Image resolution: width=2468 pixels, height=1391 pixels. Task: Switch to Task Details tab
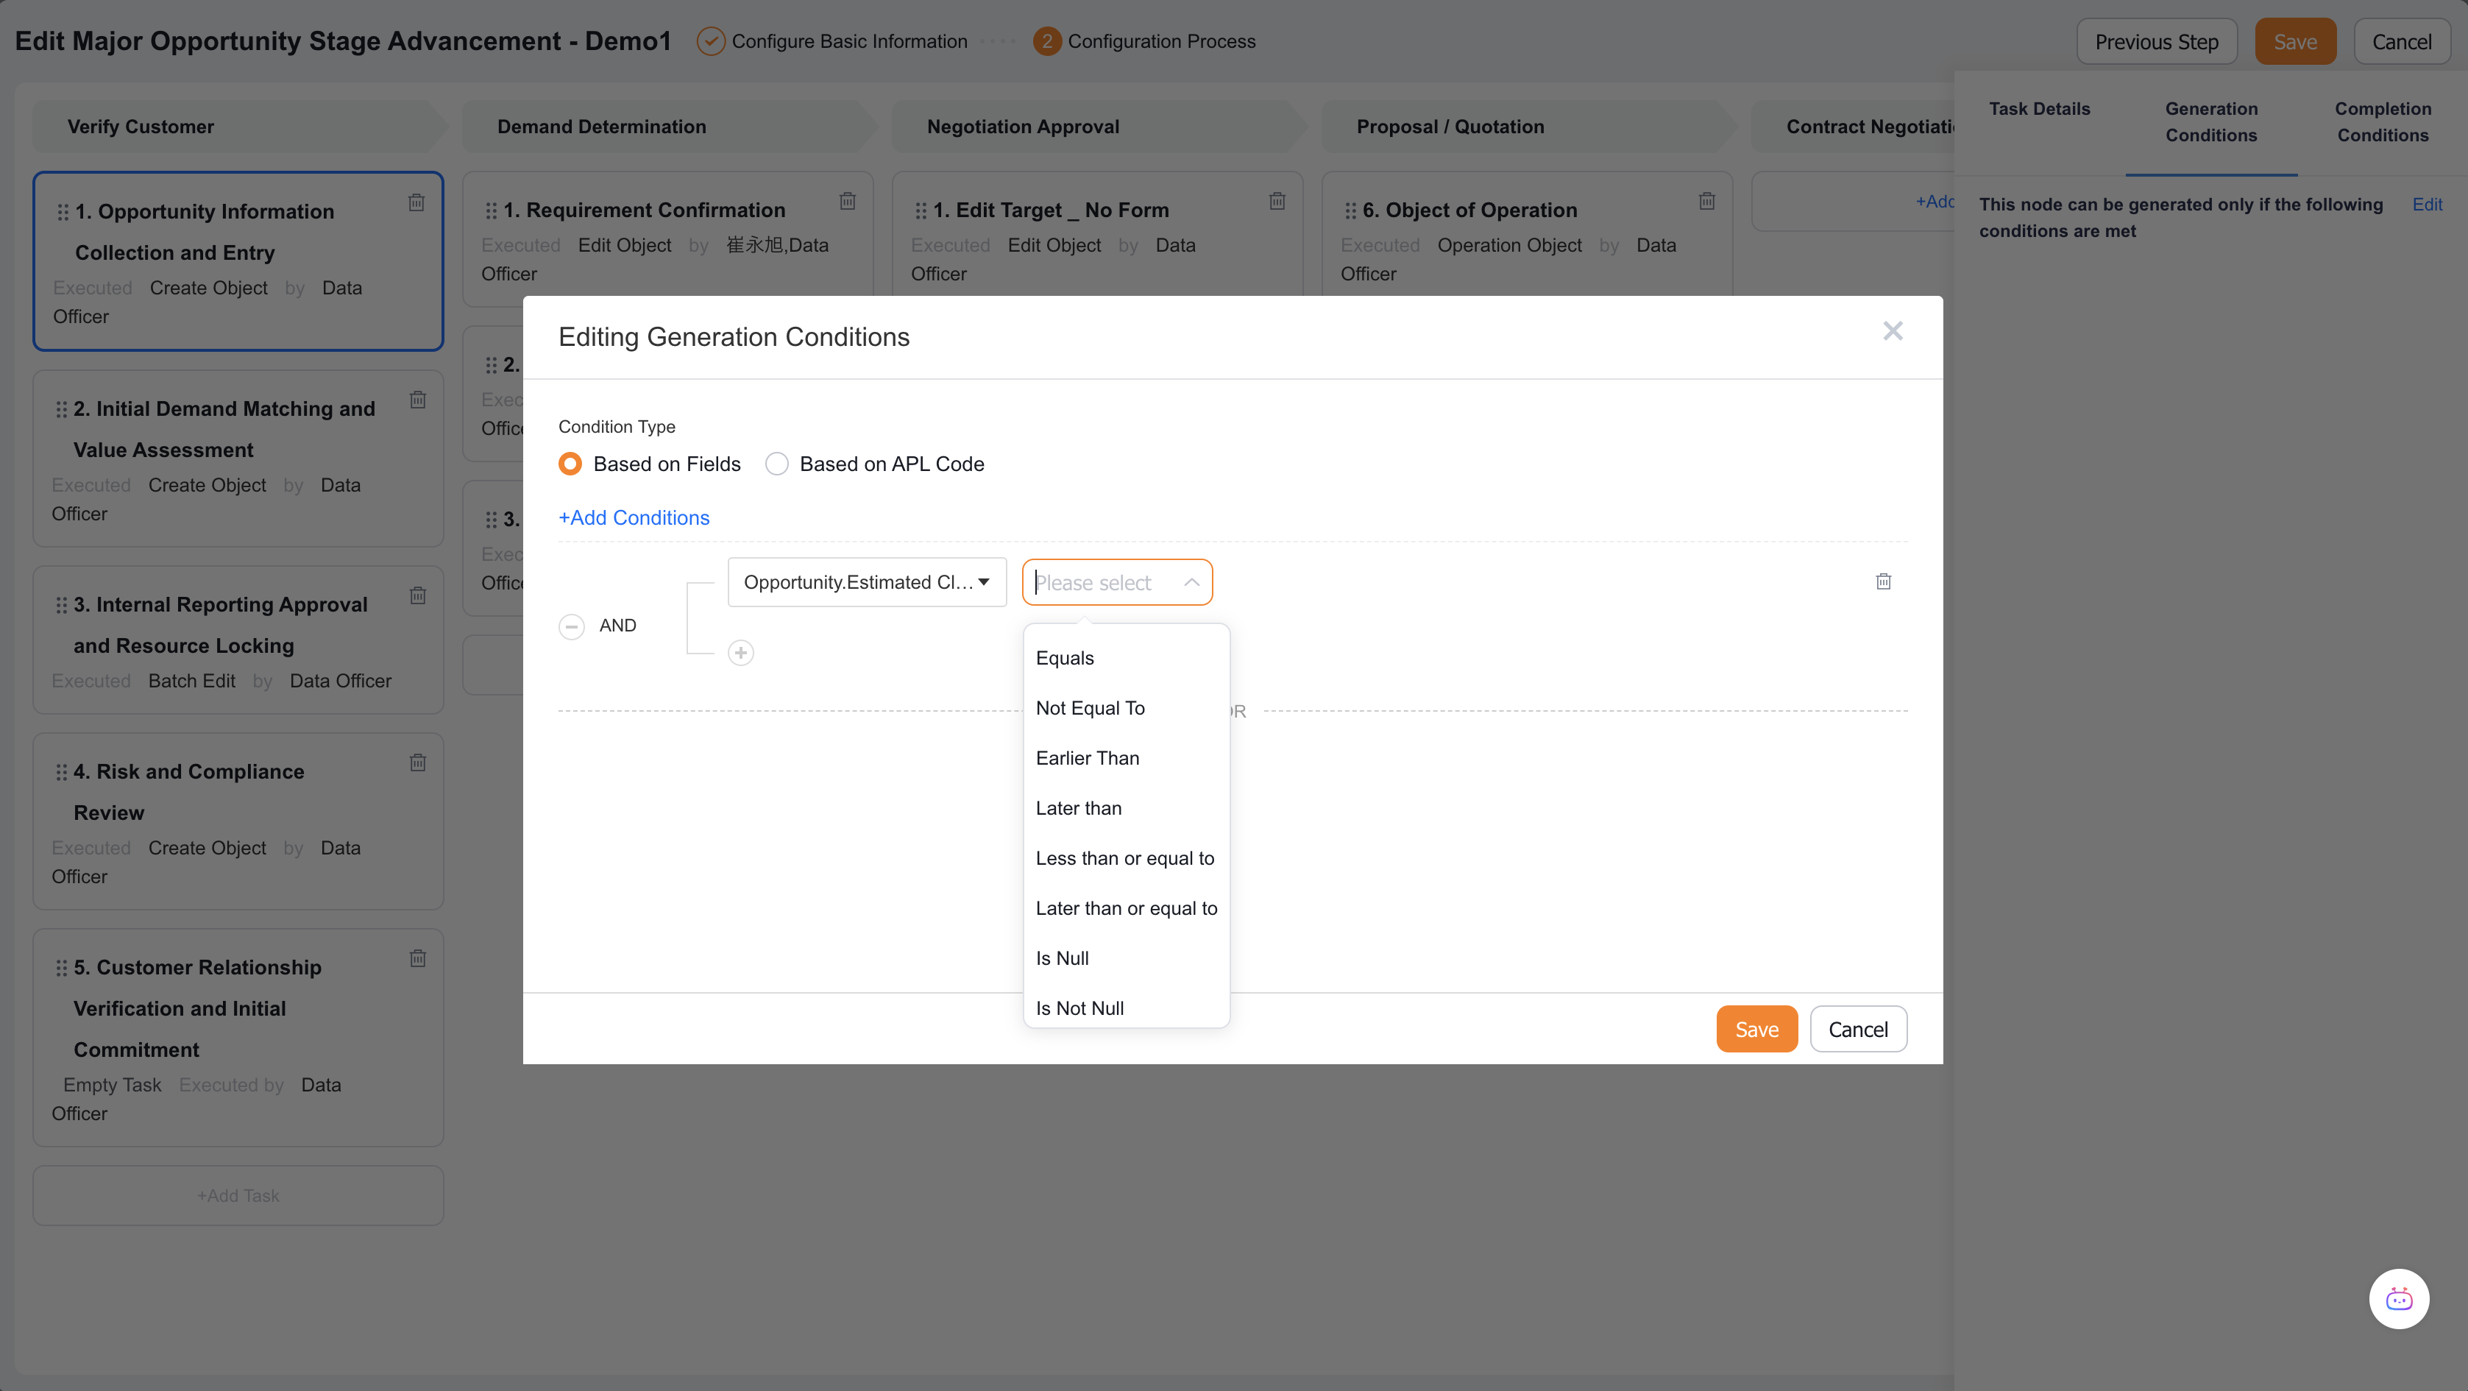2040,109
